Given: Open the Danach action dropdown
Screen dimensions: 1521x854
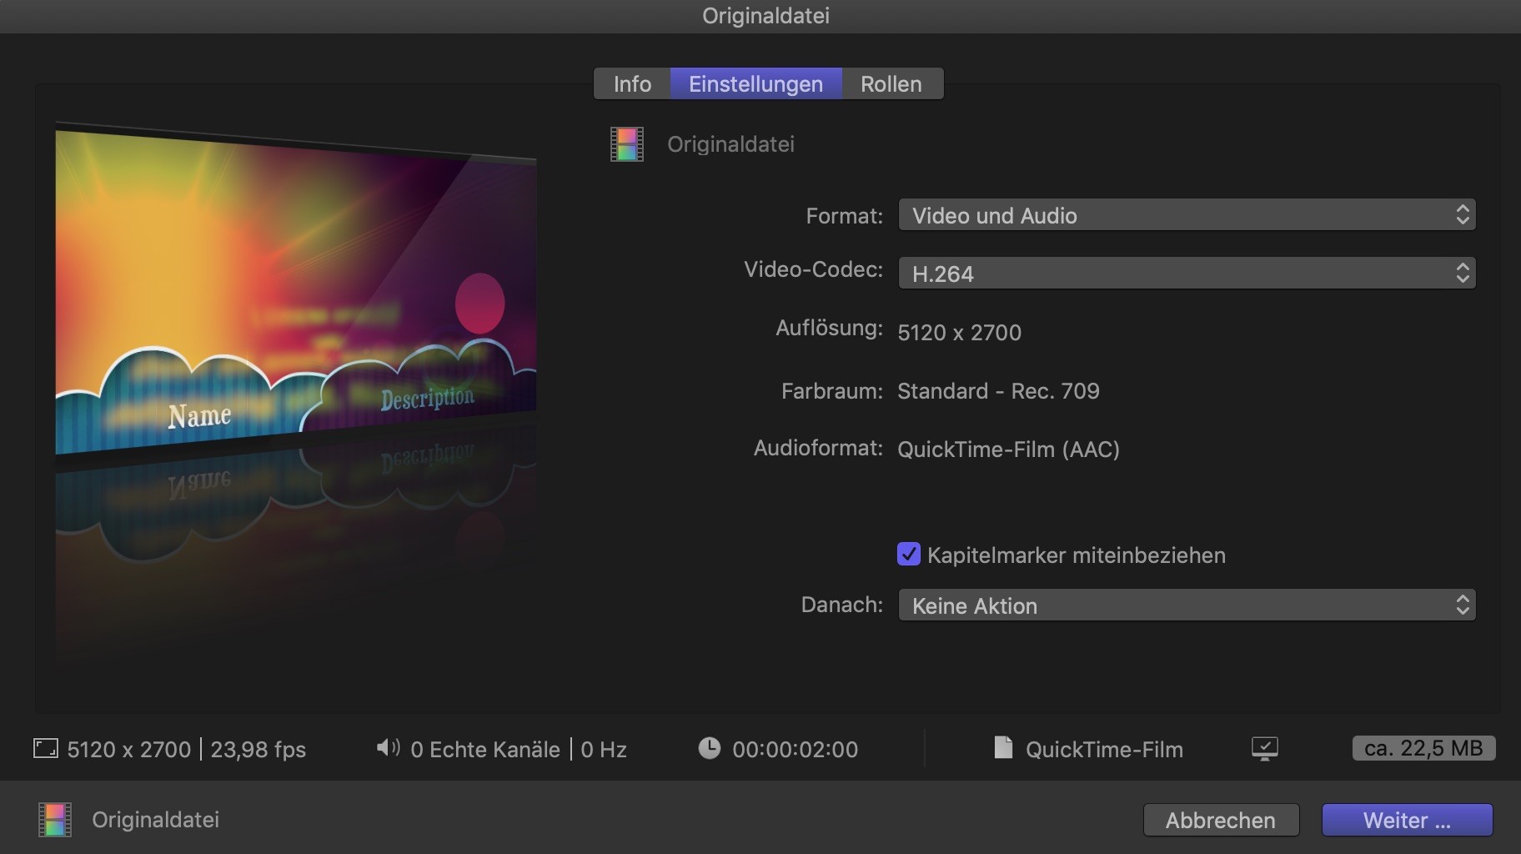Looking at the screenshot, I should (1187, 605).
